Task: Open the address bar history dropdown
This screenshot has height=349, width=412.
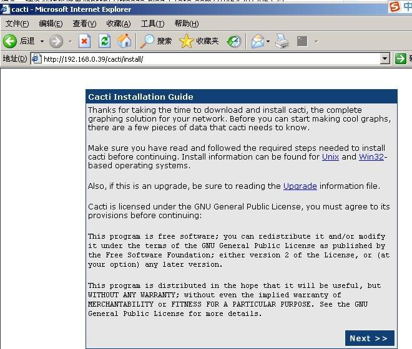Action: (385, 59)
